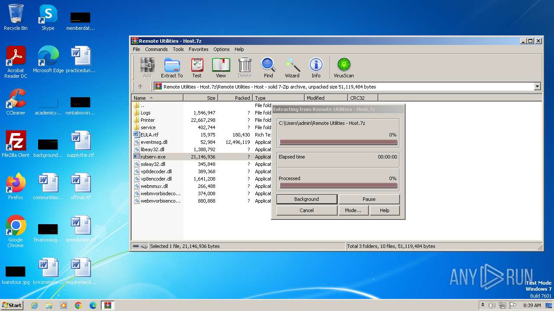
Task: Click Internet Explorer taskbar icon
Action: click(35, 305)
